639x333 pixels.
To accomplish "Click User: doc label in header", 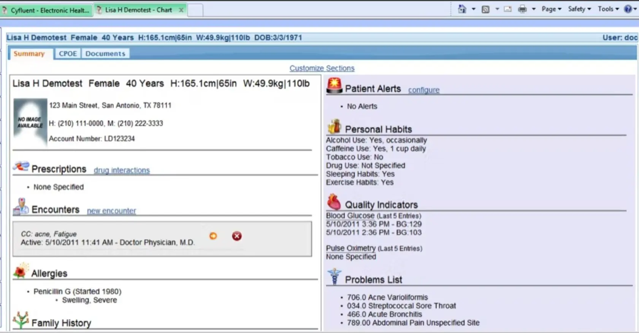I will pos(620,38).
